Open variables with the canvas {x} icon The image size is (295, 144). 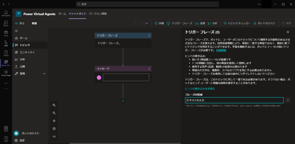click(x=54, y=137)
